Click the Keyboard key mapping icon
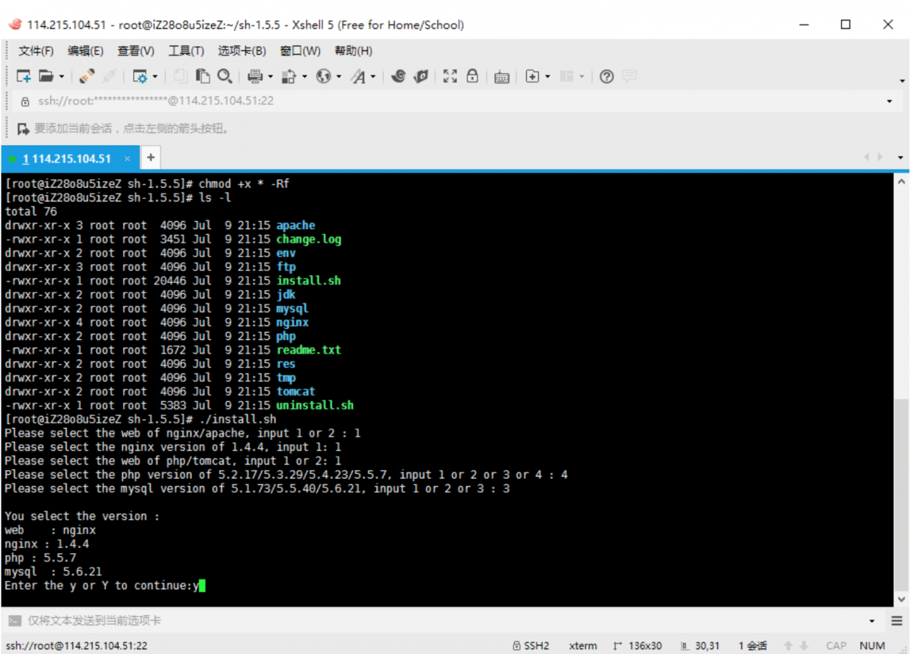Screen dimensions: 910x654 (502, 77)
